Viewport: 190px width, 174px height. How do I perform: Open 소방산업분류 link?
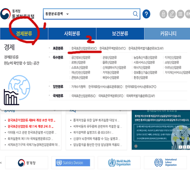point(172,62)
